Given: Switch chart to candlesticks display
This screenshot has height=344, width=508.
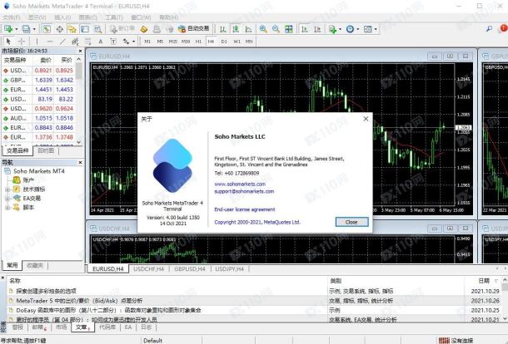Looking at the screenshot, I should (x=236, y=29).
